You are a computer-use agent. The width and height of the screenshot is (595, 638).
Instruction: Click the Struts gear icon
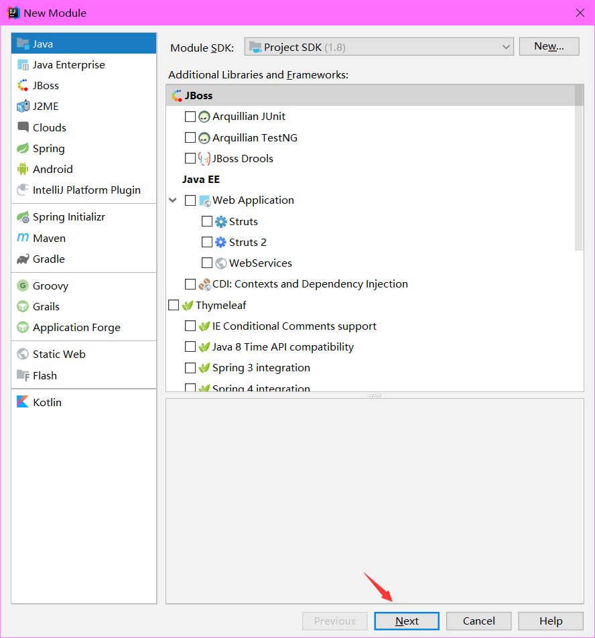click(x=221, y=222)
